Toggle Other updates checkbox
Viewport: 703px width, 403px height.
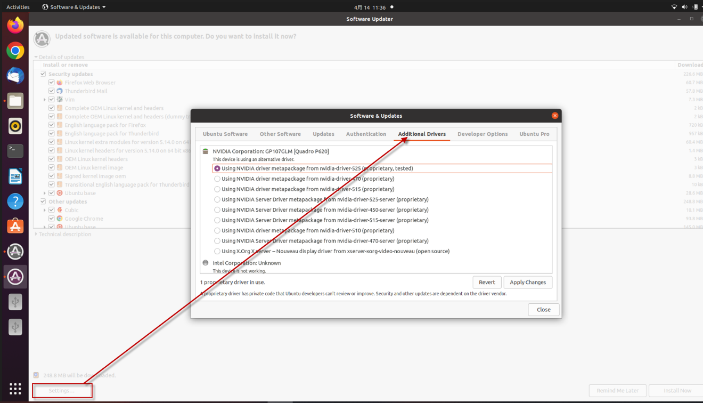click(x=43, y=201)
